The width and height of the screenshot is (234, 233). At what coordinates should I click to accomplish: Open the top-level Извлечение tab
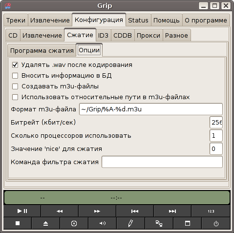pyautogui.click(x=50, y=21)
